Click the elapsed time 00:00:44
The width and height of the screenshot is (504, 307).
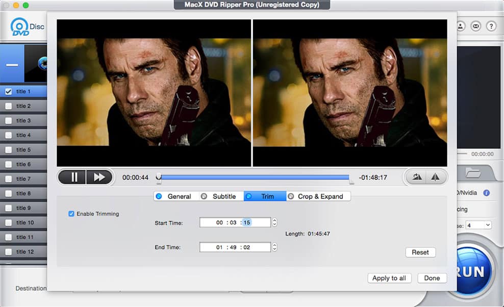click(135, 177)
